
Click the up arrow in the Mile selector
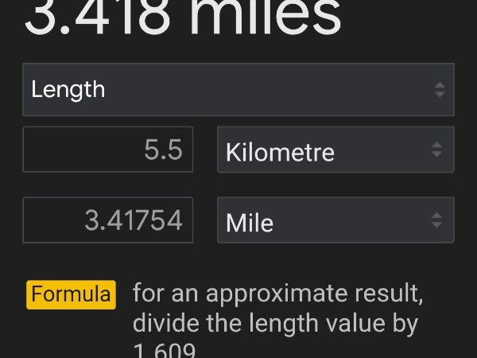(x=436, y=215)
